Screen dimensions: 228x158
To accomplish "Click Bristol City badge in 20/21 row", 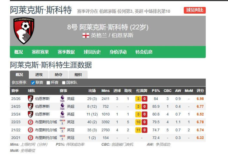I will click(x=30, y=138).
